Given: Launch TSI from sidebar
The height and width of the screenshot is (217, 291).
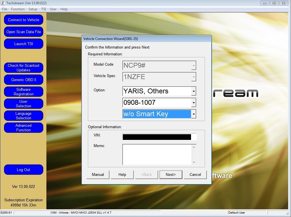Looking at the screenshot, I should [x=23, y=44].
